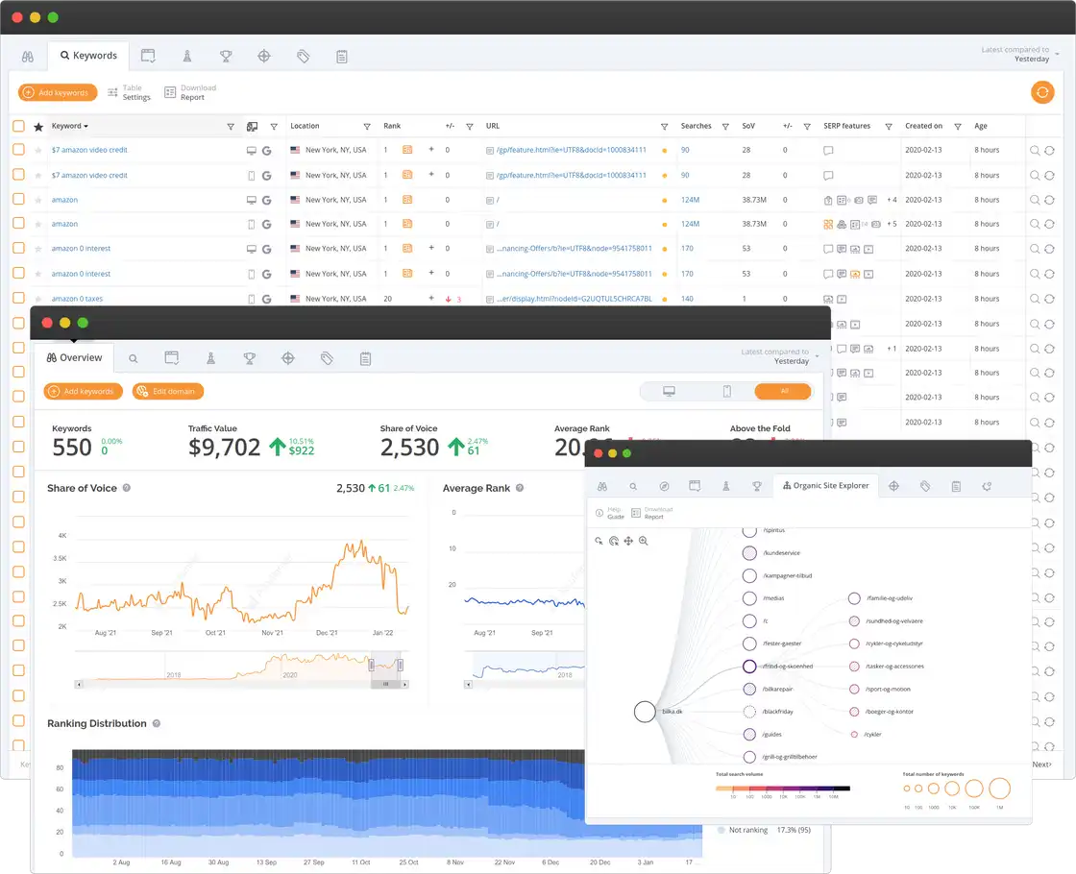Filter by mobile device in Overview window
This screenshot has width=1076, height=874.
click(x=726, y=391)
